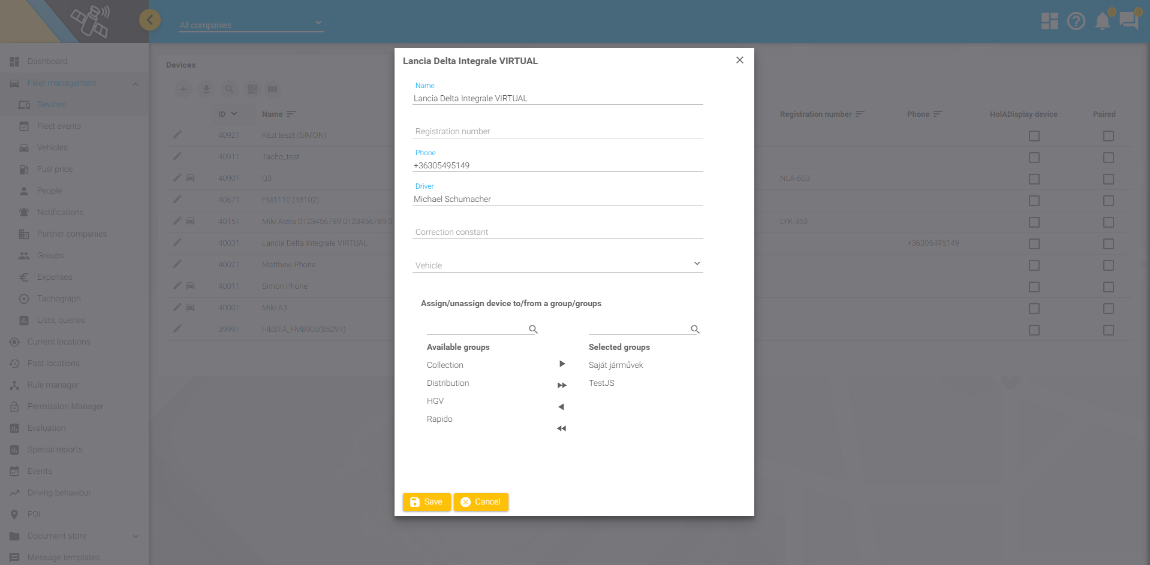
Task: Toggle HolADisplay checkbox for Lancia Delta row
Action: click(x=1034, y=244)
